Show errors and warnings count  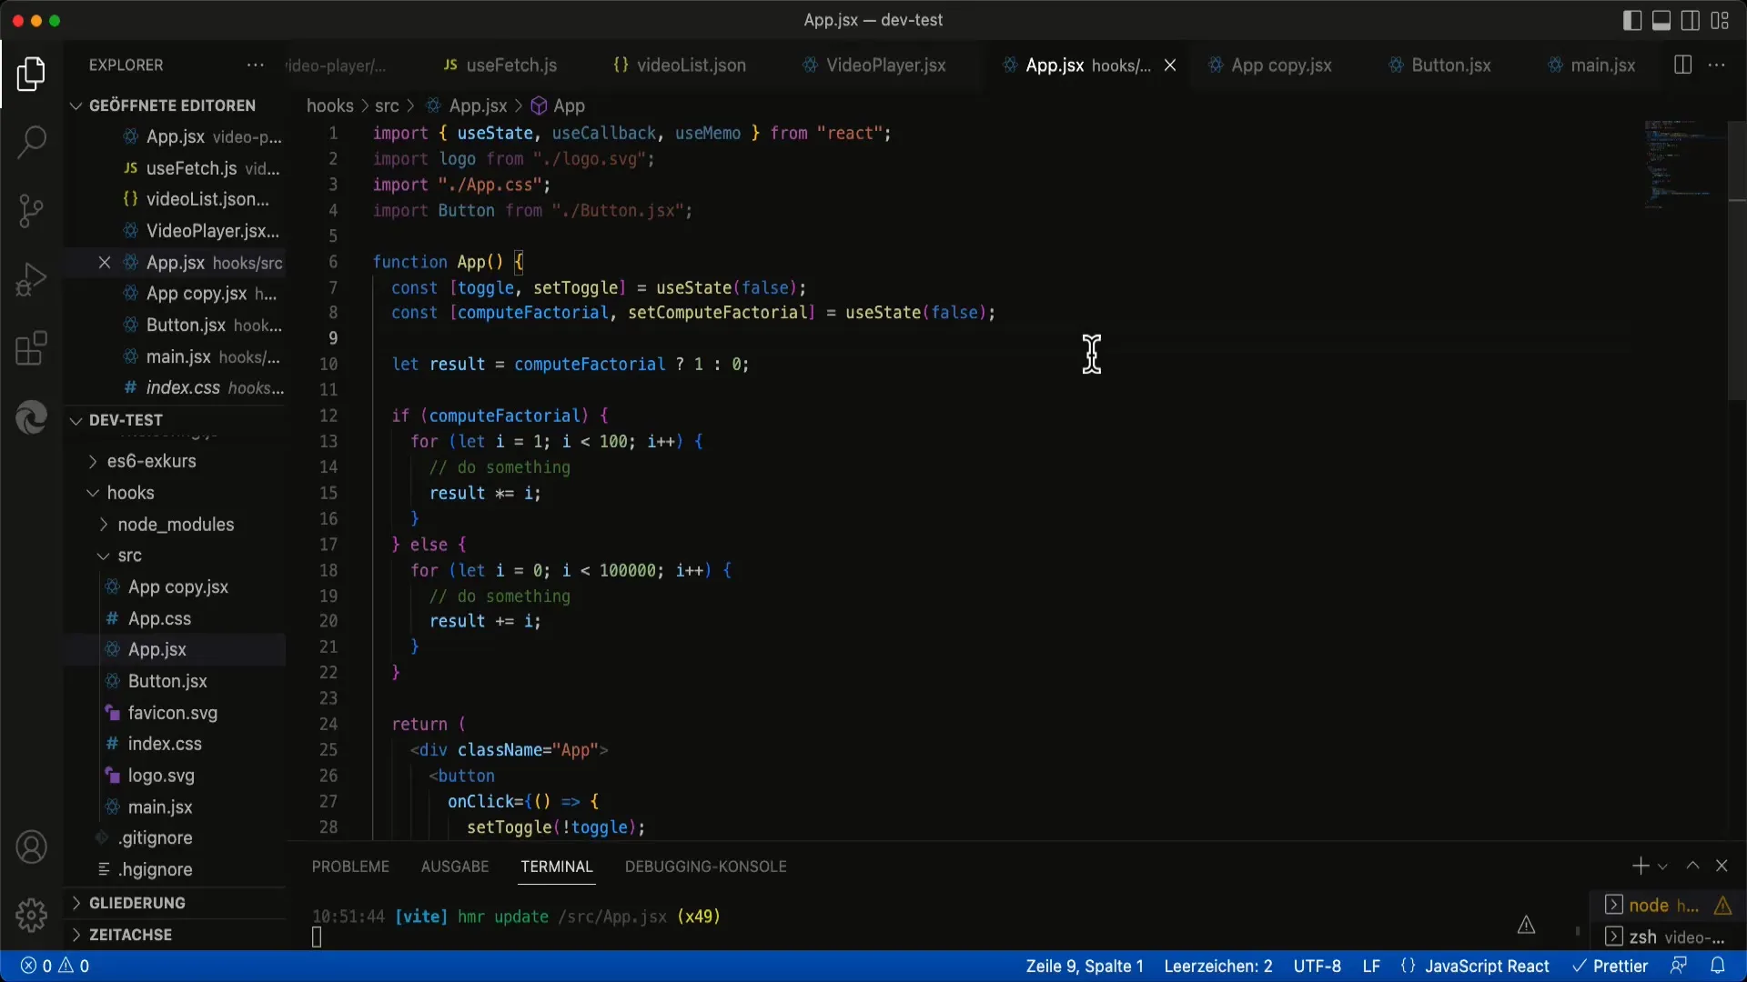[x=55, y=966]
